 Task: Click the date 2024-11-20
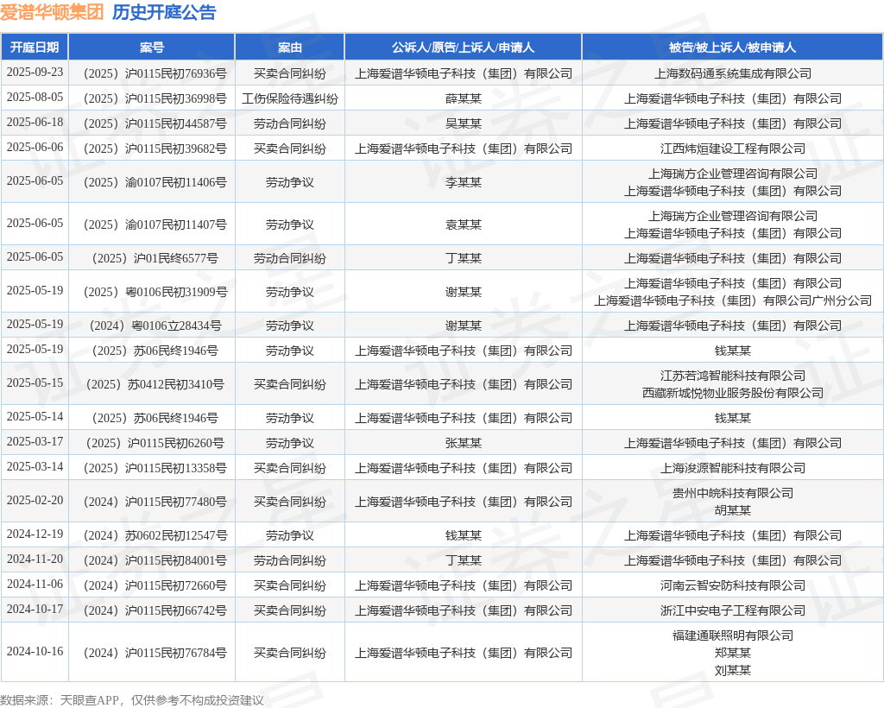(x=35, y=559)
